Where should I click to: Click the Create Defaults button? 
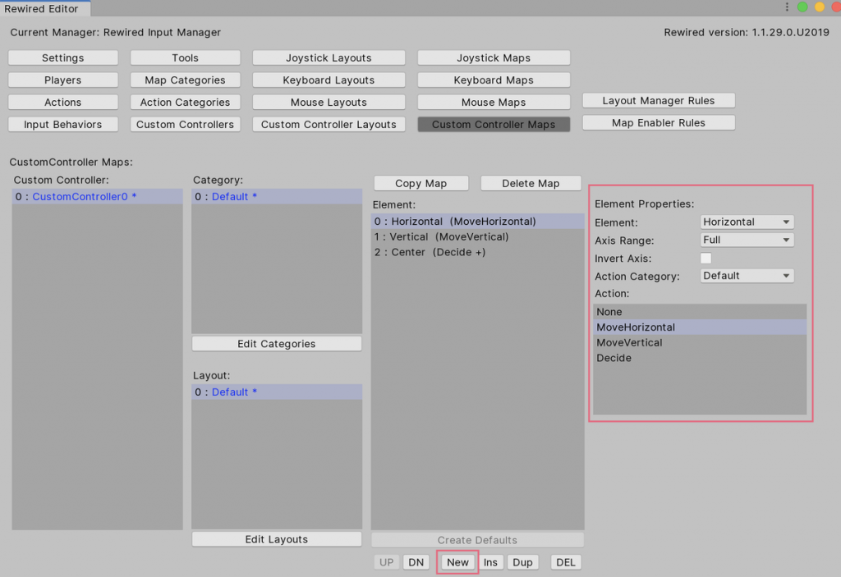click(x=477, y=540)
